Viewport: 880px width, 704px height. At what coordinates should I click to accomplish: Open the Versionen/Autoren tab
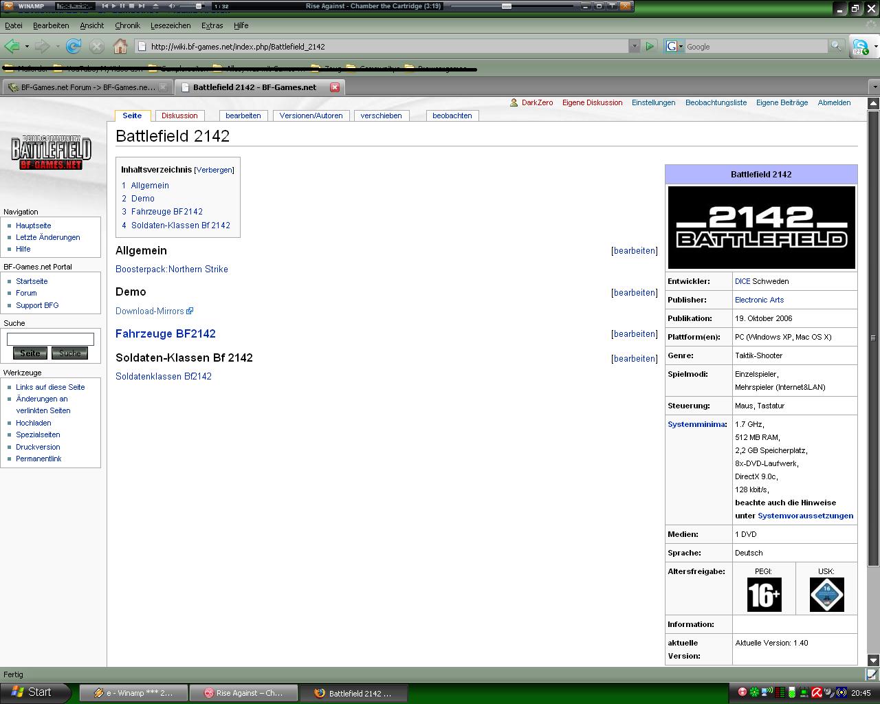coord(311,115)
